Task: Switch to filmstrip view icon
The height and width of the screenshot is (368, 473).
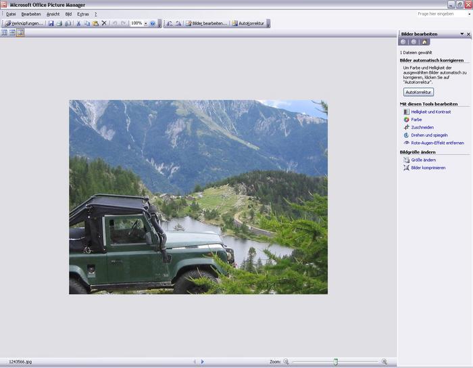Action: (12, 32)
